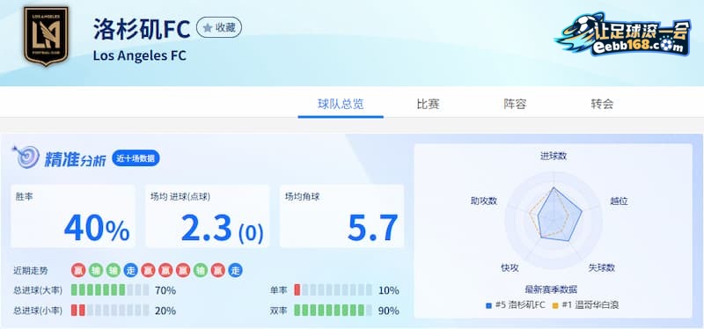Click the 总进球(小率) 20% progress bar

[x=110, y=311]
